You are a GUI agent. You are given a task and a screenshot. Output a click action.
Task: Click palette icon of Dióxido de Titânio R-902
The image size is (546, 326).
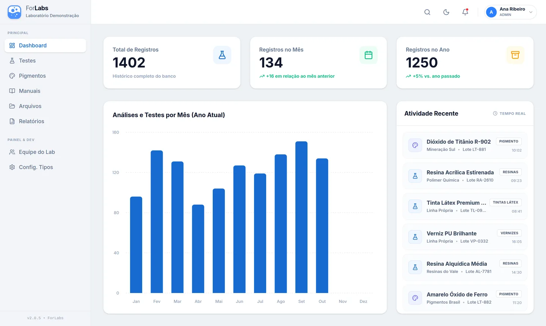pyautogui.click(x=415, y=145)
